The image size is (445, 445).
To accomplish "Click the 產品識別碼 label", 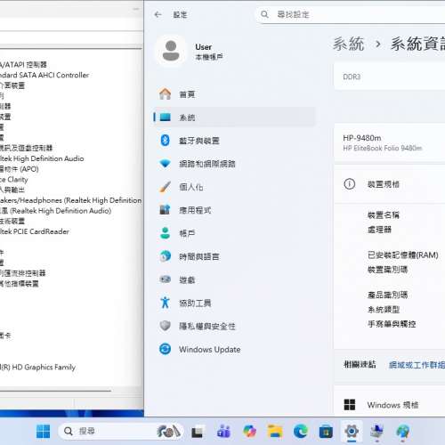I will click(x=387, y=295).
